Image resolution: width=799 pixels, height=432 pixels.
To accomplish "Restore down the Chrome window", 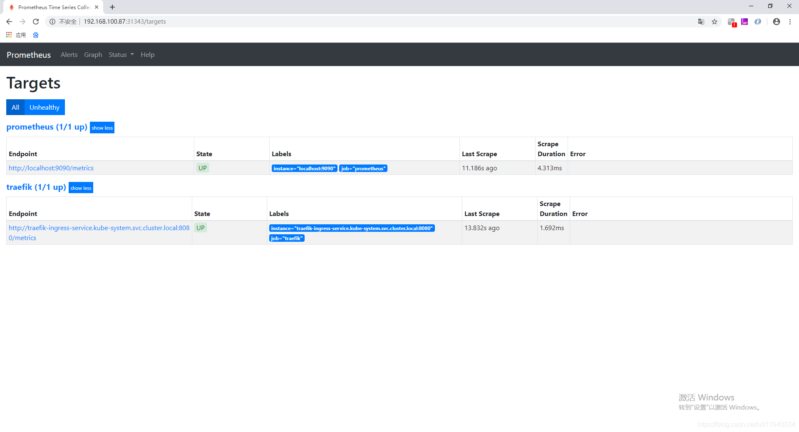I will pyautogui.click(x=770, y=6).
